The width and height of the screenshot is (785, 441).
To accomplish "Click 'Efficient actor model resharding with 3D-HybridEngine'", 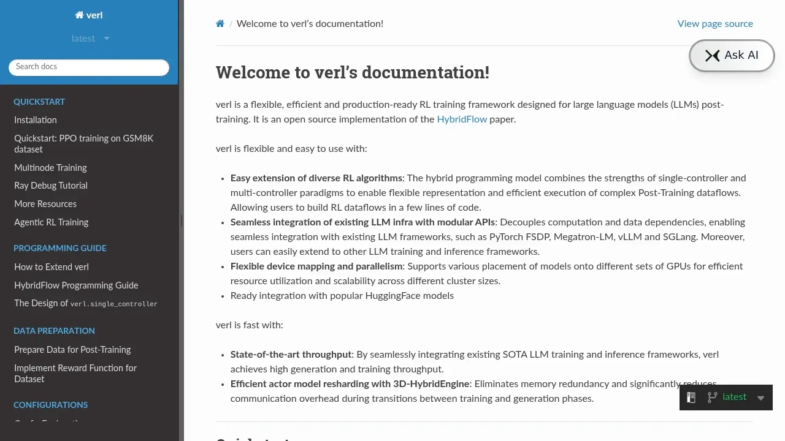I will tap(350, 384).
